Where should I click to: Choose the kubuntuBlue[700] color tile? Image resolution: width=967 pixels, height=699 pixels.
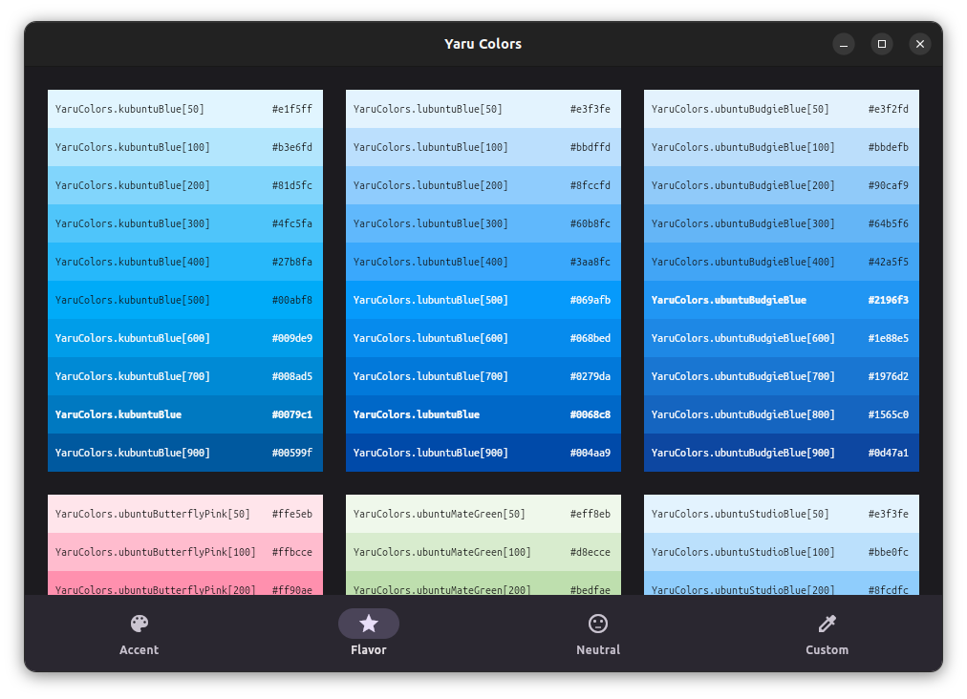click(x=185, y=376)
